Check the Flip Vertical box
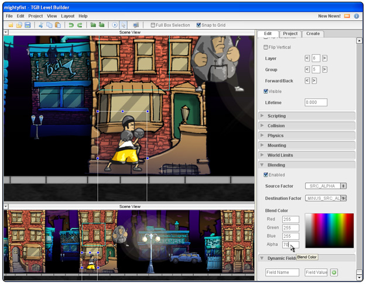366x284 pixels. pyautogui.click(x=265, y=47)
